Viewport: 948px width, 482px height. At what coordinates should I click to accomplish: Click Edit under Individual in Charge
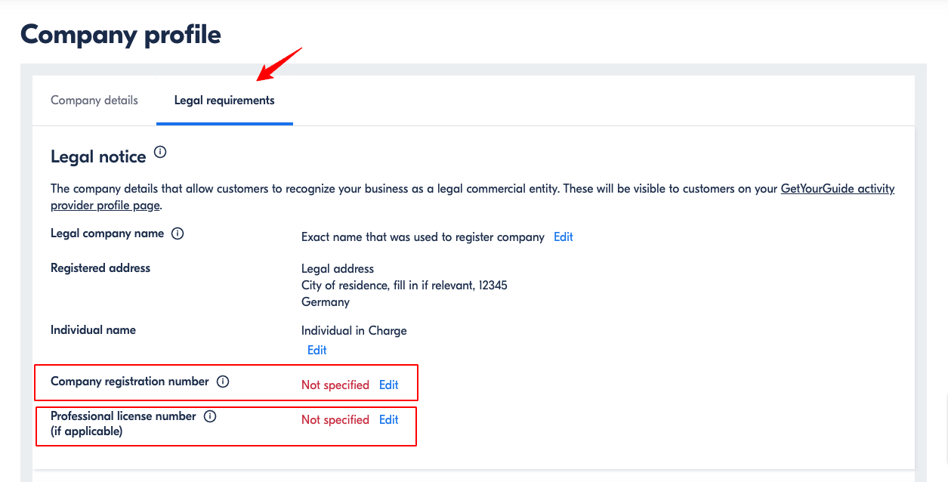[x=317, y=350]
